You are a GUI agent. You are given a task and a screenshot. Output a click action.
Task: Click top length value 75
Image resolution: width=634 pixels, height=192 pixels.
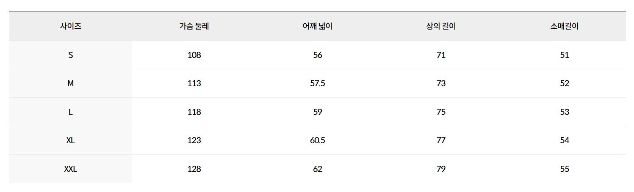click(x=441, y=112)
